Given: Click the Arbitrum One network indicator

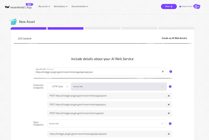Looking at the screenshot, I should pos(186,6).
